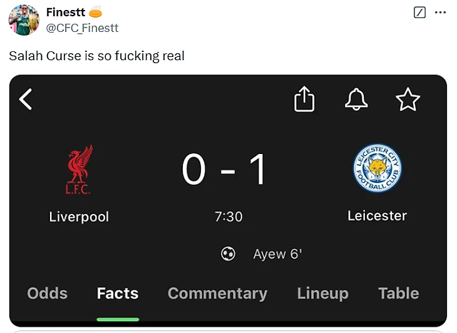The image size is (457, 333).
Task: Enable match notifications with bell icon
Action: [x=357, y=99]
